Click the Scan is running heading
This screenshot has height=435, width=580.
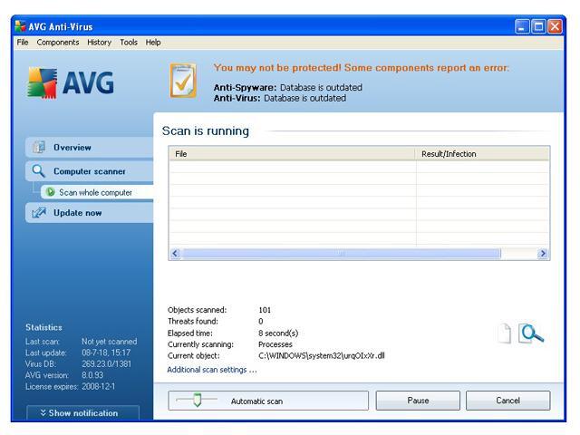pyautogui.click(x=206, y=130)
